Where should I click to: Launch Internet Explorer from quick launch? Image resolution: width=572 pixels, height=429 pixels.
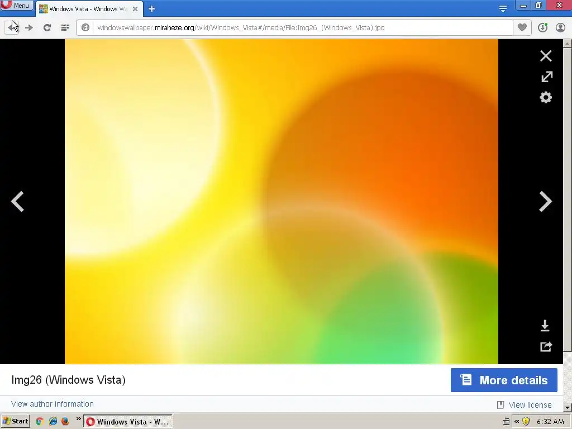(53, 421)
